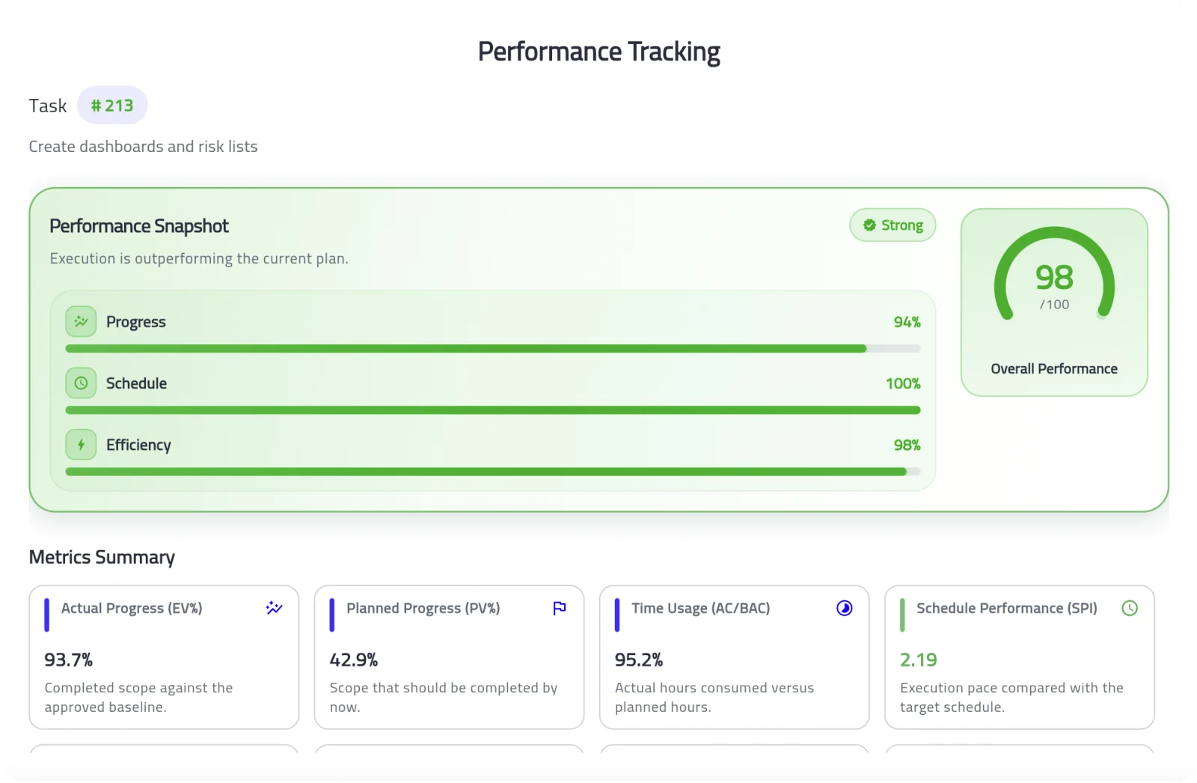Click the Efficiency row label
The image size is (1197, 783).
pyautogui.click(x=138, y=445)
